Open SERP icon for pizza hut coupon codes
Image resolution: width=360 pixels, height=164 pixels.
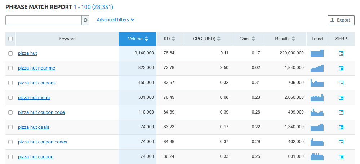[x=341, y=142]
